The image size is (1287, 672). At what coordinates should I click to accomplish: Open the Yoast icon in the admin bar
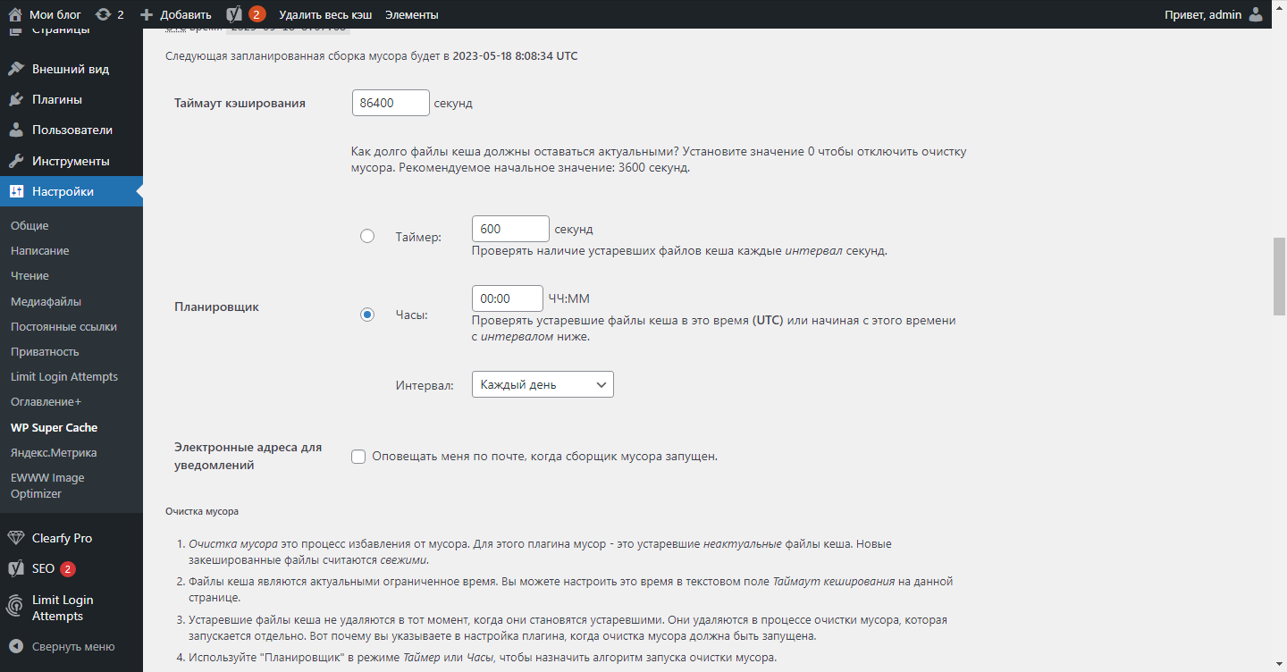tap(235, 14)
